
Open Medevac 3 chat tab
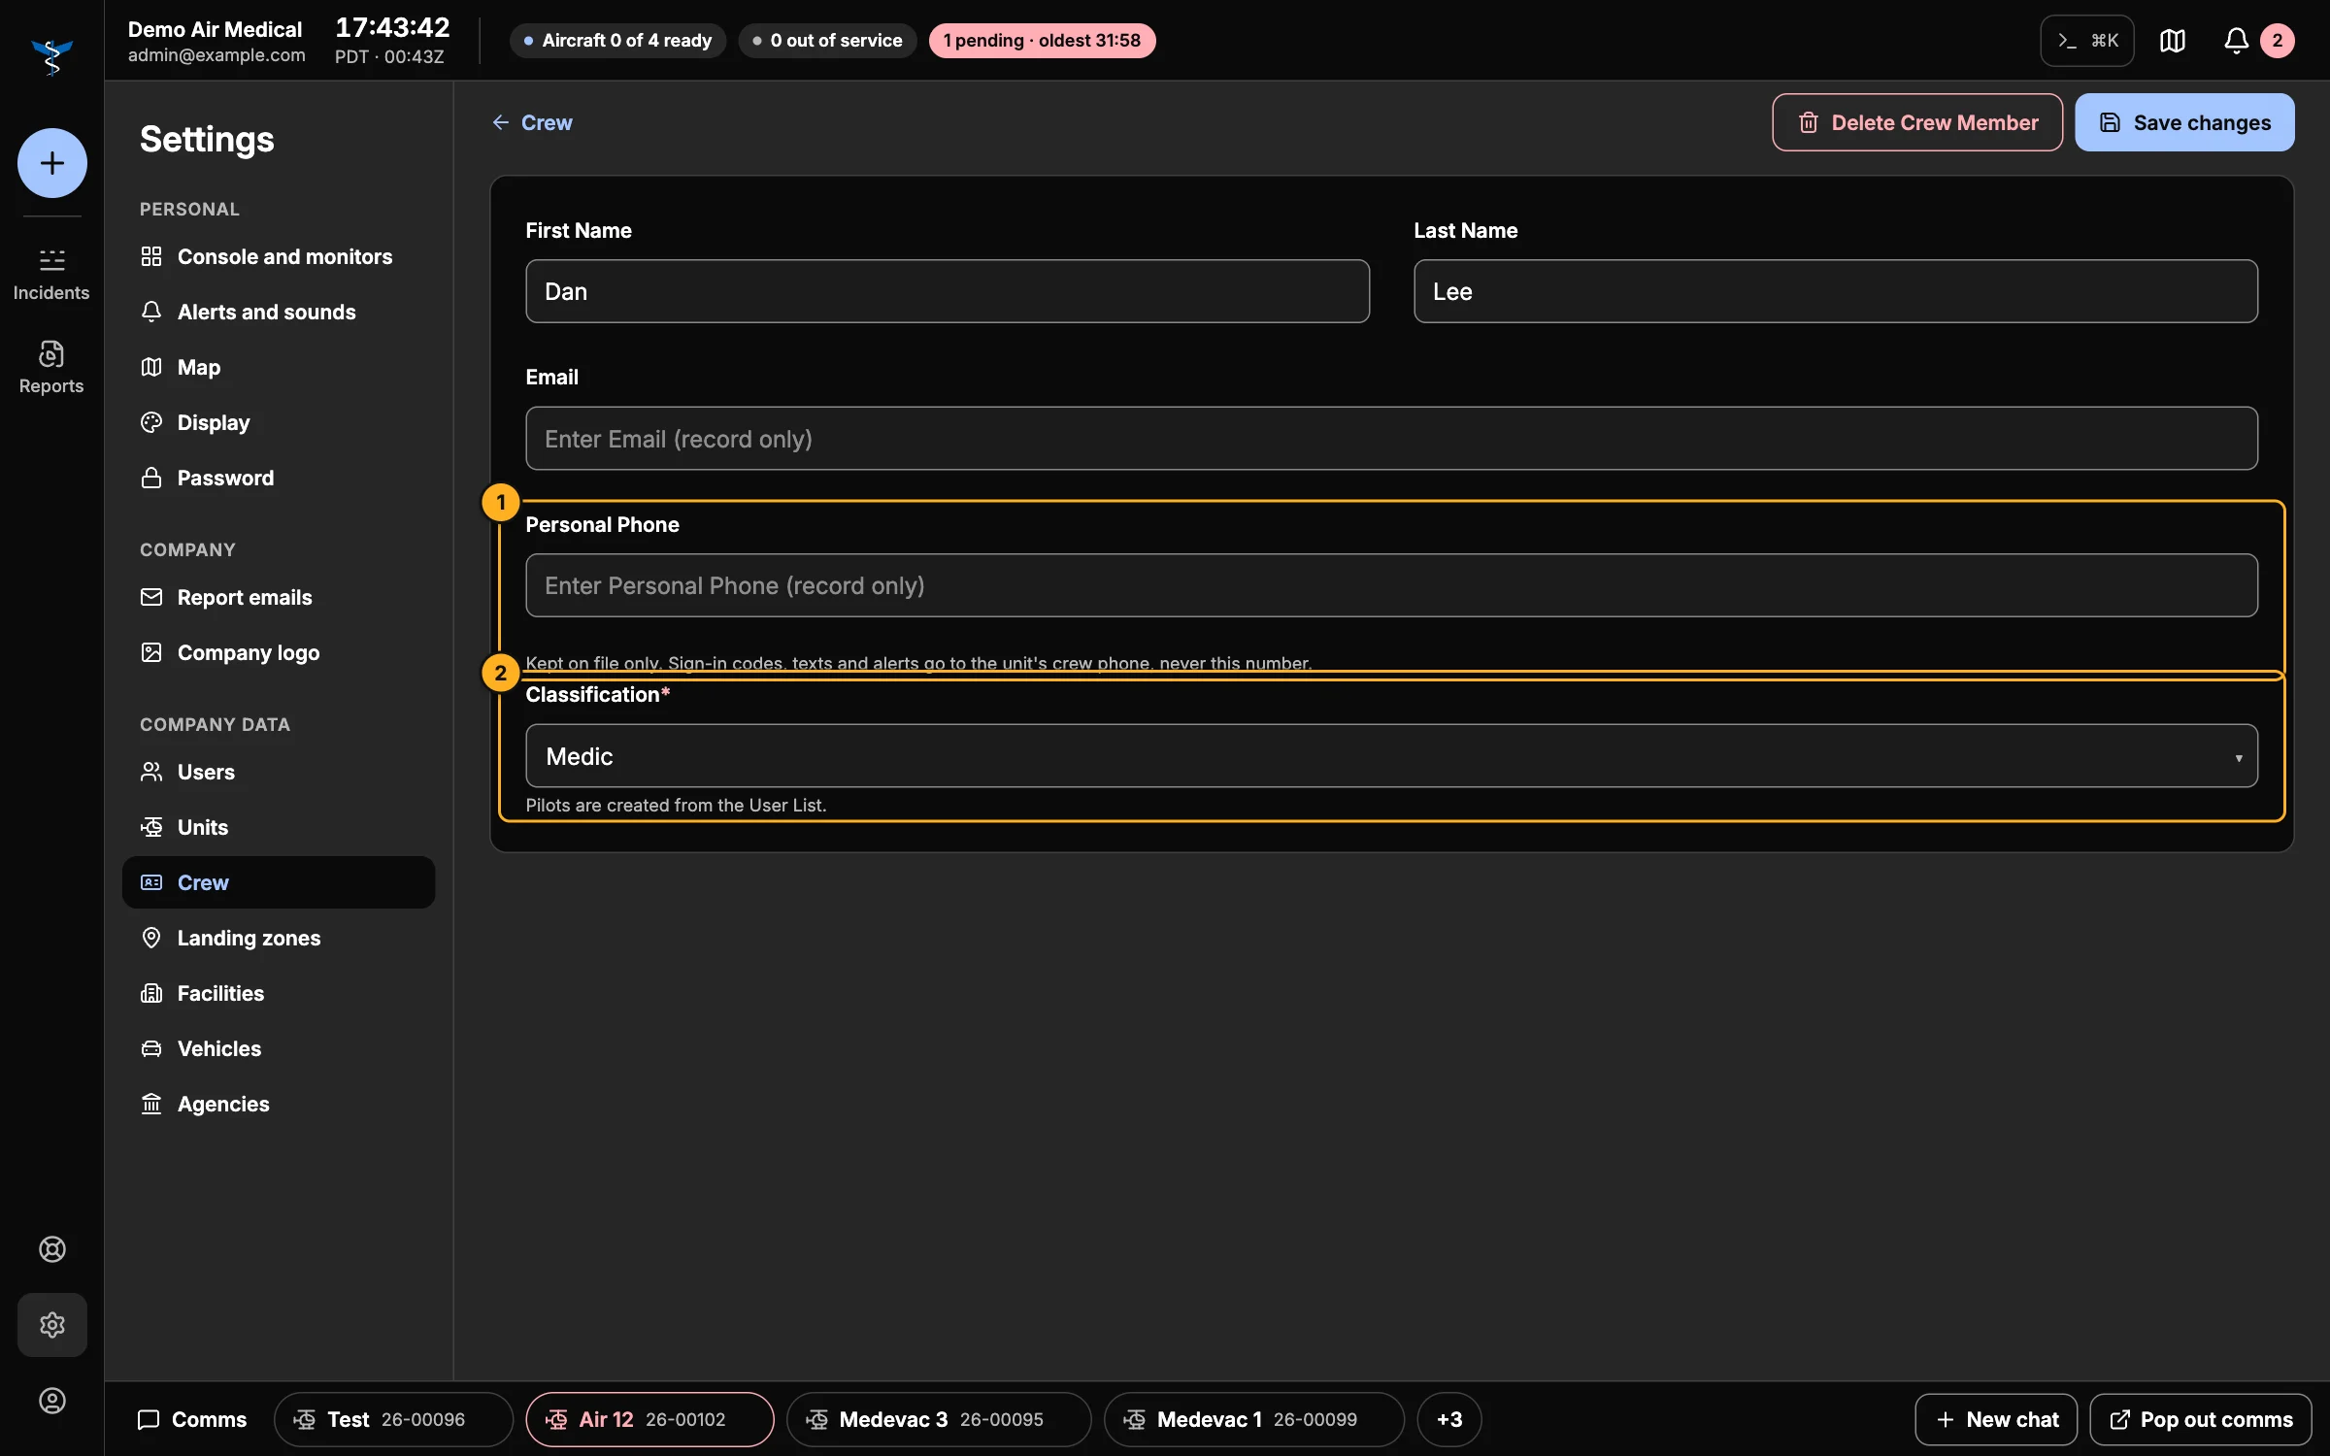tap(938, 1419)
